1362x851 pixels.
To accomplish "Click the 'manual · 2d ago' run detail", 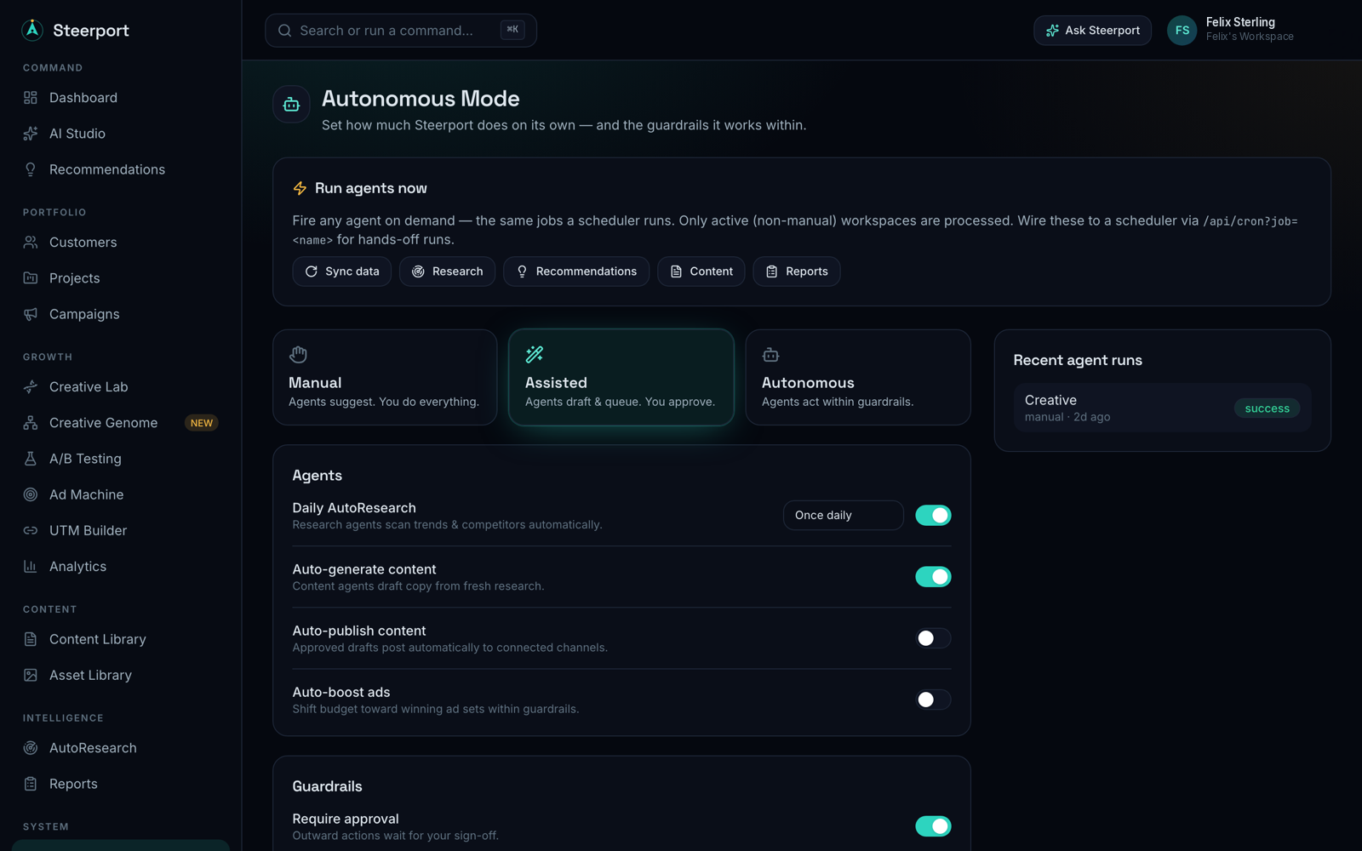I will coord(1067,417).
